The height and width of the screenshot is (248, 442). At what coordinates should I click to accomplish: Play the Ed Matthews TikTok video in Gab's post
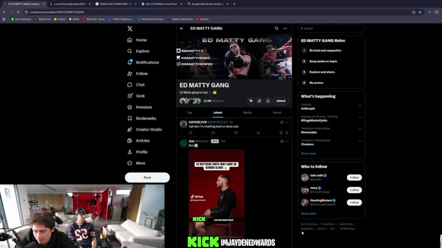pos(217,193)
